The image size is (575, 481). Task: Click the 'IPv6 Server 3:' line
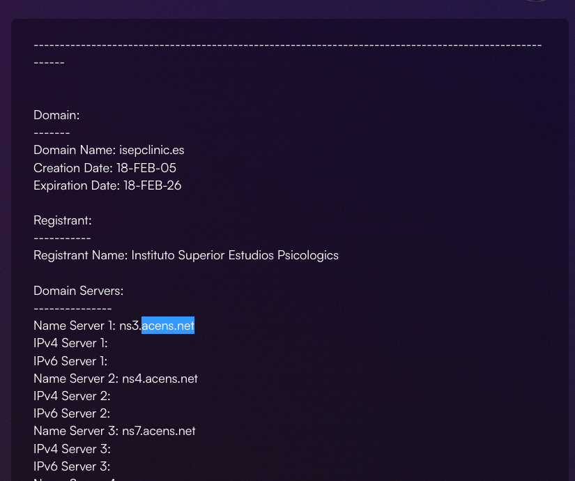pos(72,466)
